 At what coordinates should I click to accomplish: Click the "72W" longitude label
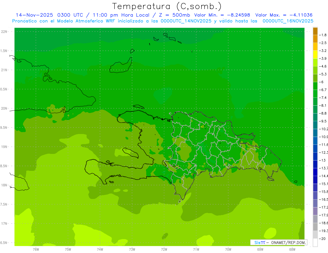click(164, 249)
